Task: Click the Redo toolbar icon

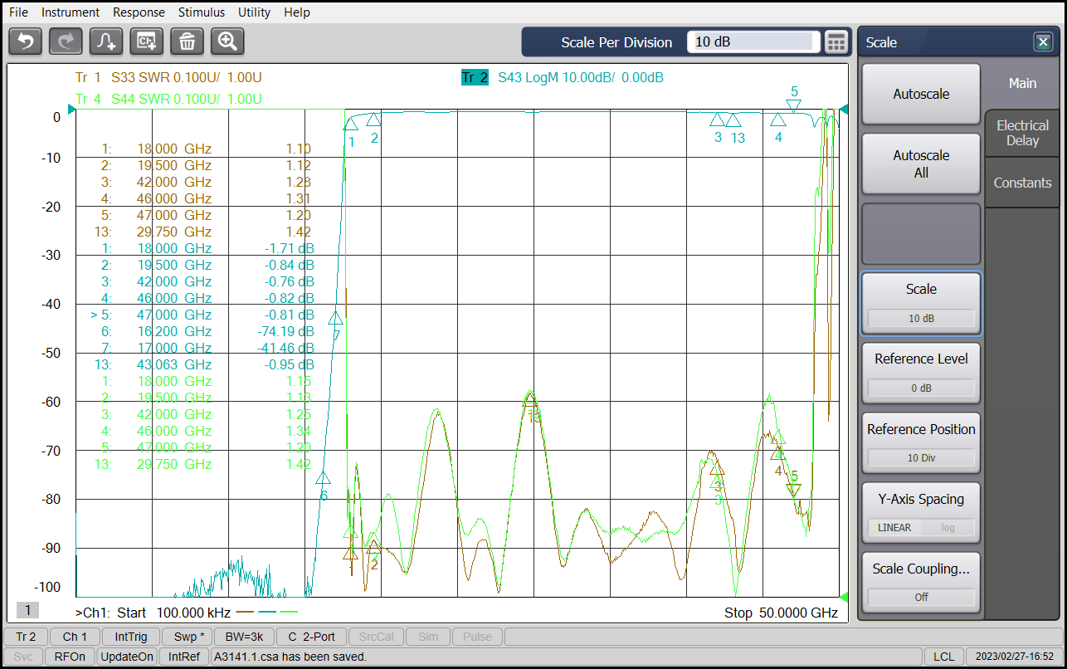Action: point(66,41)
